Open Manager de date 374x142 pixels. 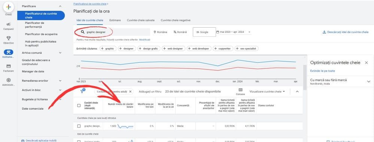33,72
